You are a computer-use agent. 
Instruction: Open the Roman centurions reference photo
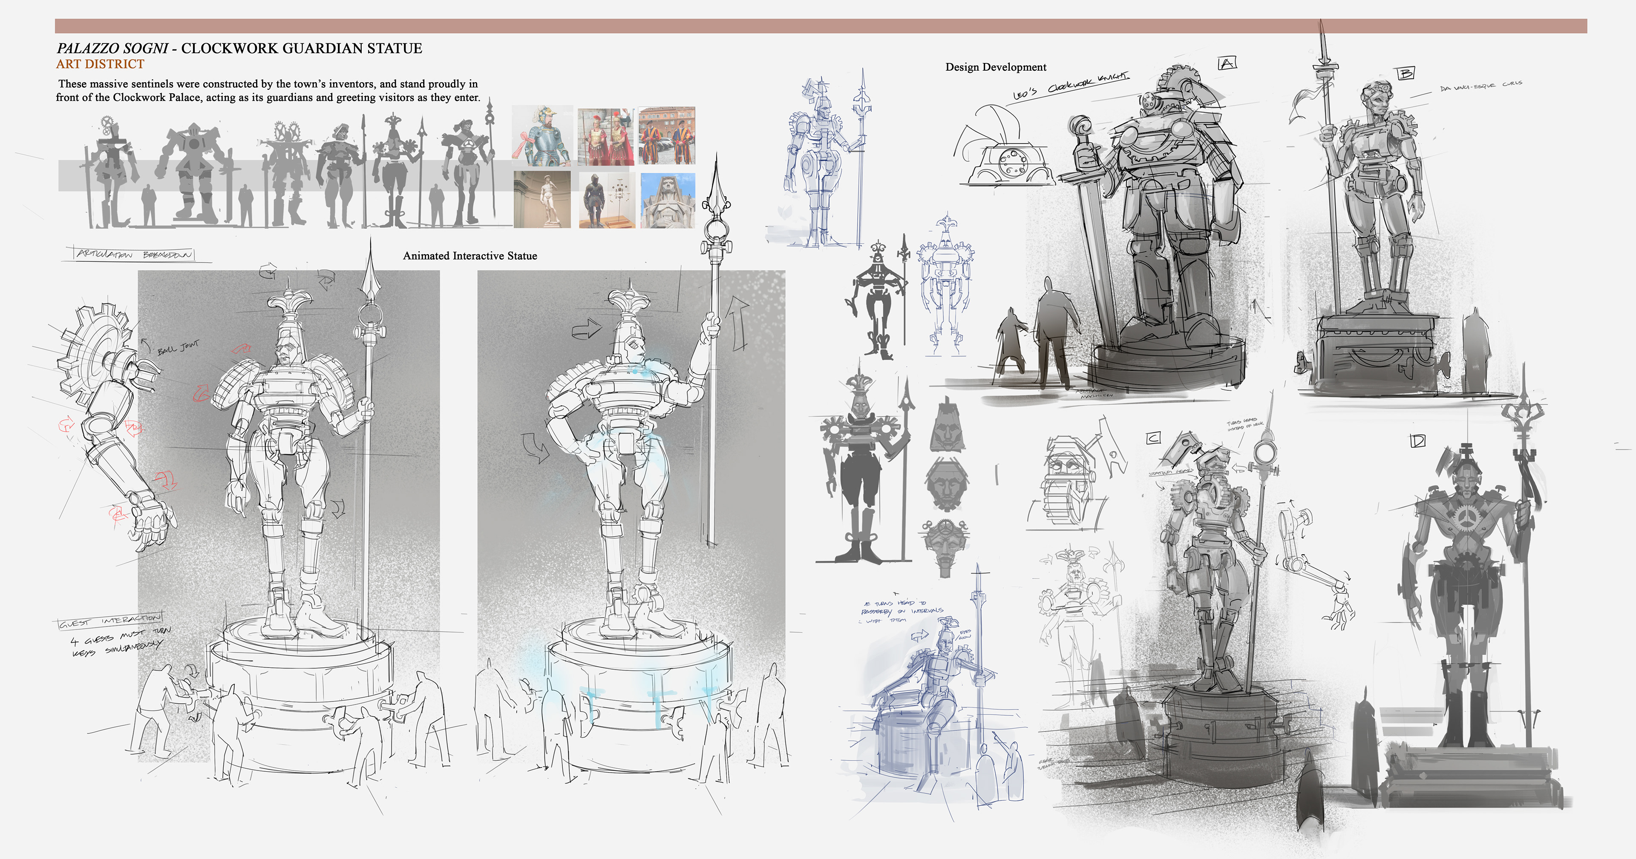tap(605, 136)
